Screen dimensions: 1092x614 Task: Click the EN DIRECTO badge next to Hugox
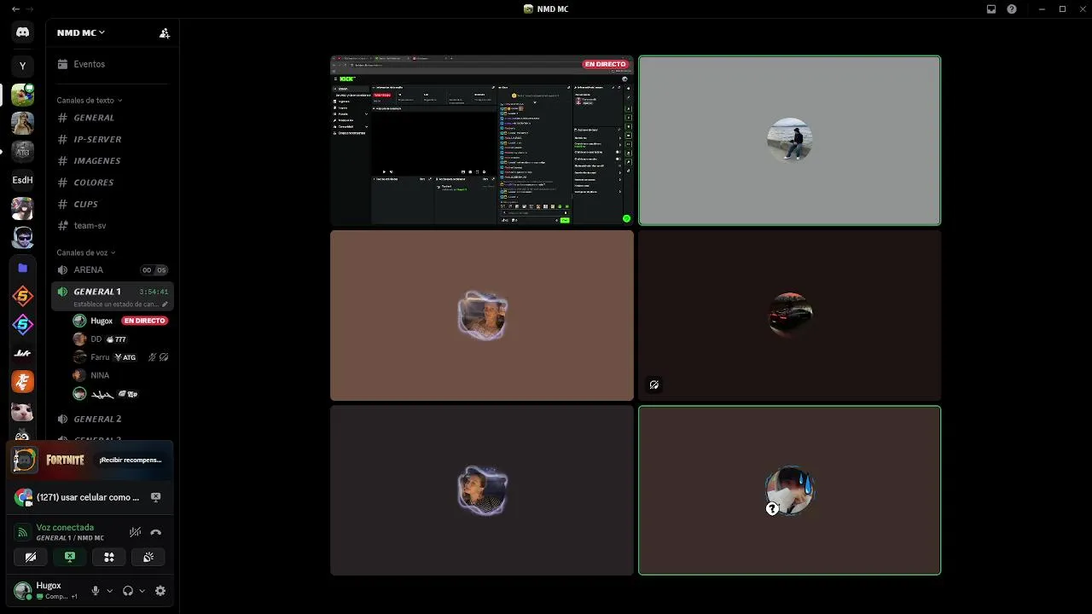(145, 321)
